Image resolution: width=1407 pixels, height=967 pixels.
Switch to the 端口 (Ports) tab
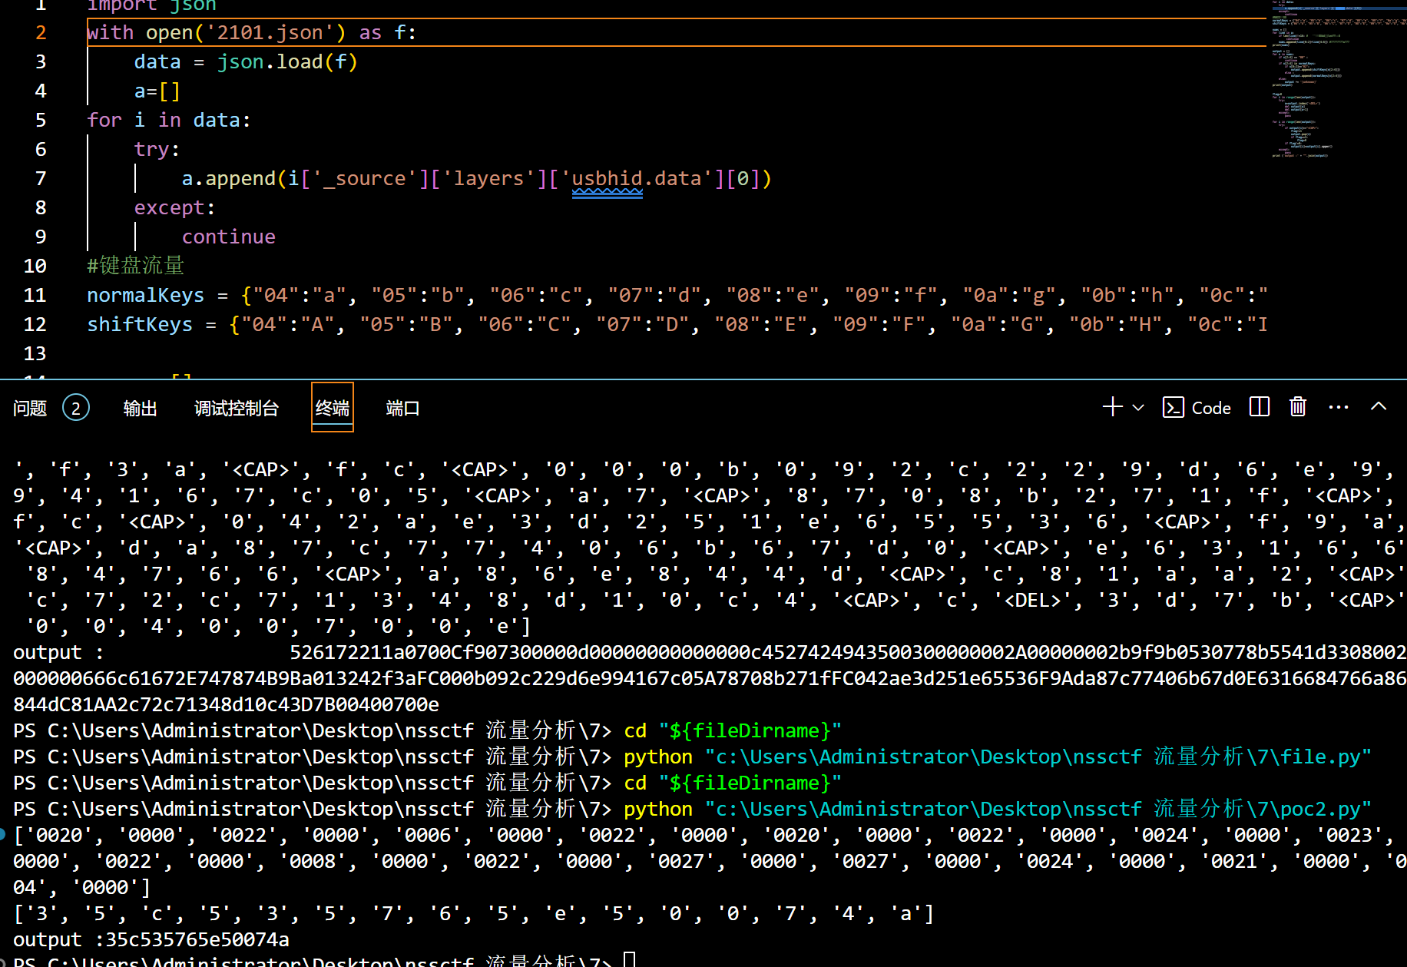402,408
